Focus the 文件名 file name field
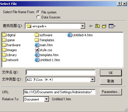 coord(61,73)
